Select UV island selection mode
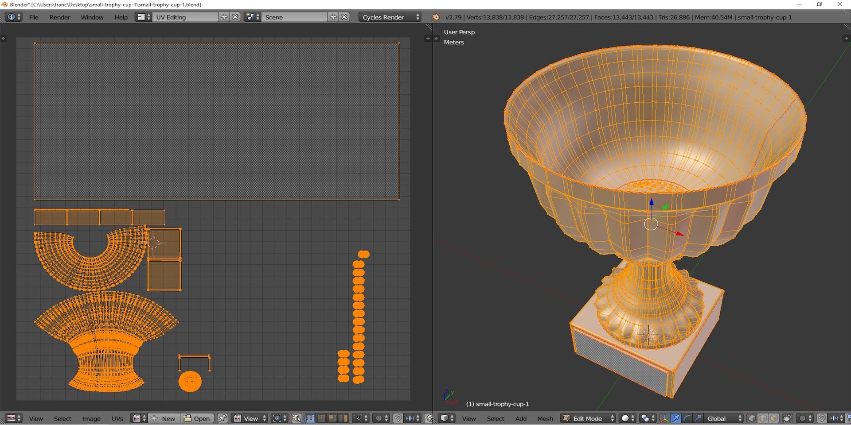This screenshot has height=425, width=851. tap(343, 418)
